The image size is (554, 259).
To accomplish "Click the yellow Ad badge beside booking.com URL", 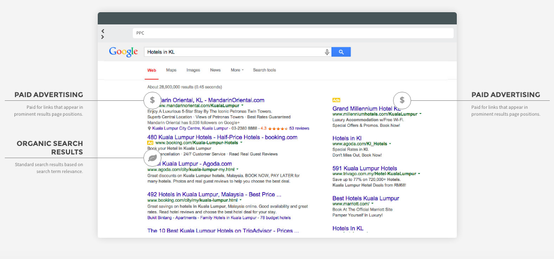I will [x=150, y=143].
